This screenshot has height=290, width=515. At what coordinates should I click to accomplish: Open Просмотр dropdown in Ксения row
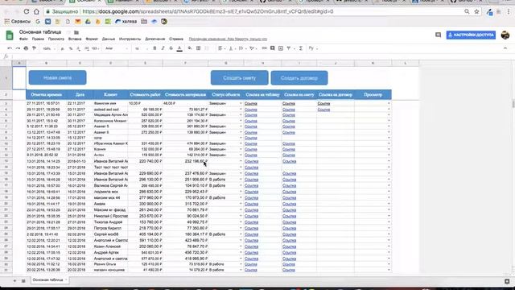389,149
